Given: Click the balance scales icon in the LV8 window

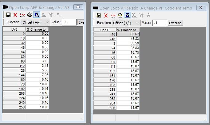Looking at the screenshot, I should (x=30, y=15).
